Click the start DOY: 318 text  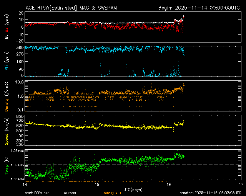(37, 193)
